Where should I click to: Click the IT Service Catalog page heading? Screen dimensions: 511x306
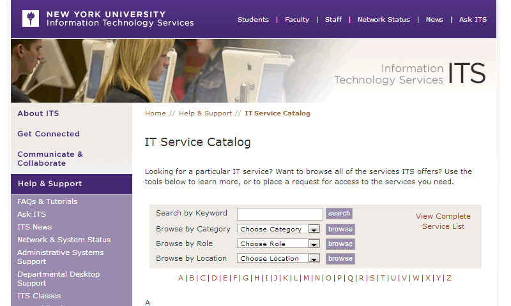point(197,142)
